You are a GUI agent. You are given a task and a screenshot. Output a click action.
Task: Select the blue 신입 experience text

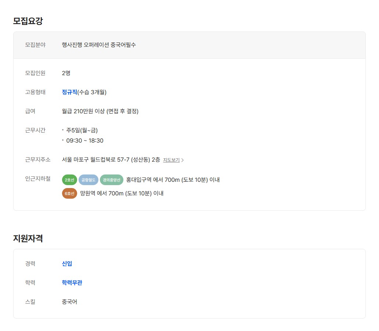(x=67, y=264)
